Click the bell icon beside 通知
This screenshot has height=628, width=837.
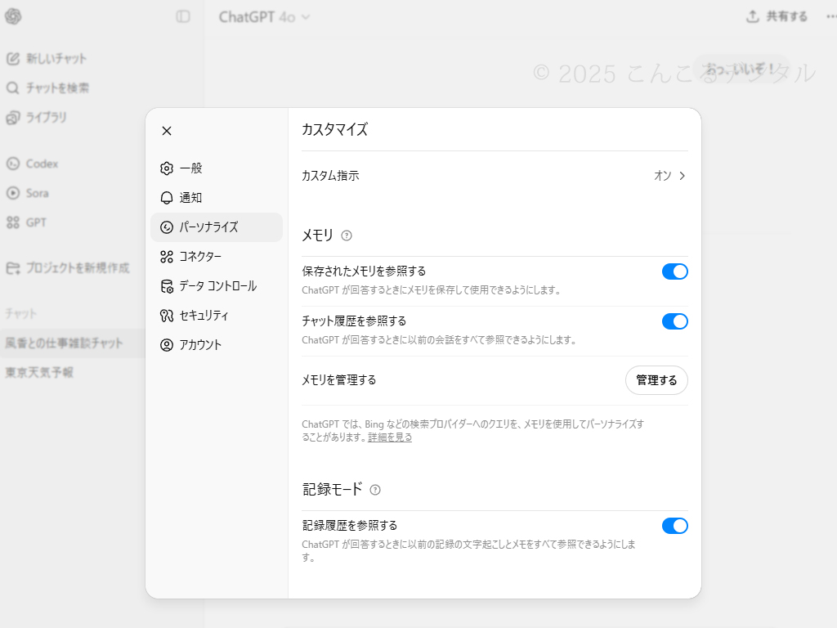(167, 198)
